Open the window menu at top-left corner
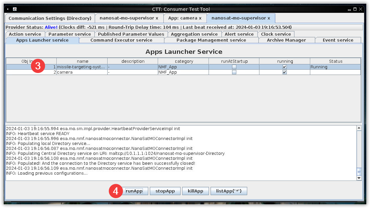The image size is (370, 208). point(8,9)
